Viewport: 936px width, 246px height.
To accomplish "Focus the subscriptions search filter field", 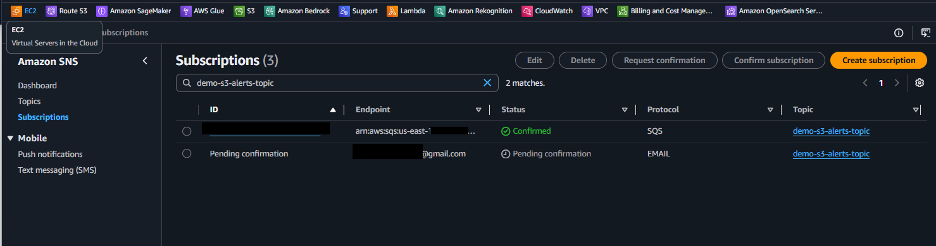I will tap(337, 83).
